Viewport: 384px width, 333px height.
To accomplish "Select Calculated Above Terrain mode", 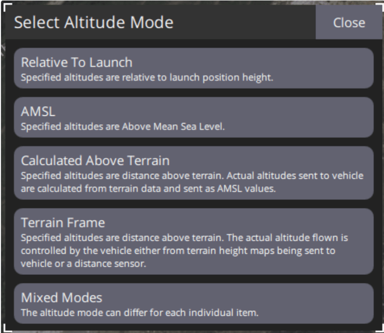I will tap(194, 173).
